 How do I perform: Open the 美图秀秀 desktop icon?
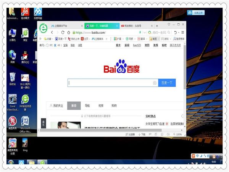[13, 123]
